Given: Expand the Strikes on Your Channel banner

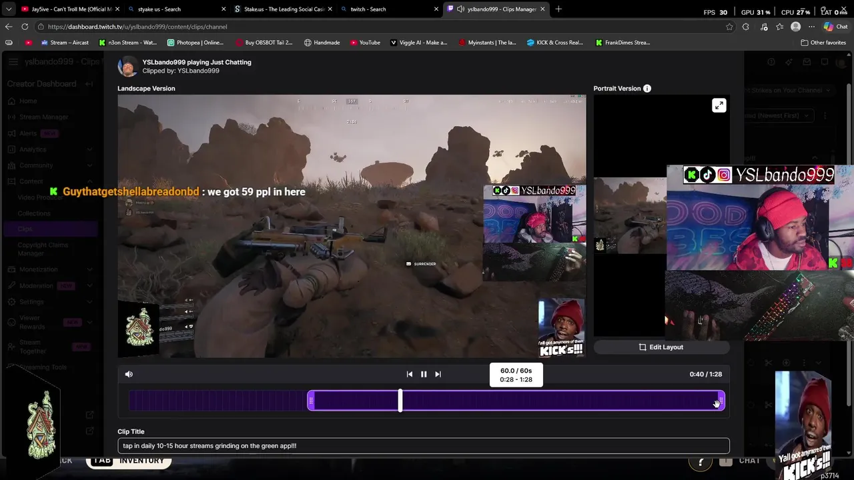Looking at the screenshot, I should click(x=827, y=90).
